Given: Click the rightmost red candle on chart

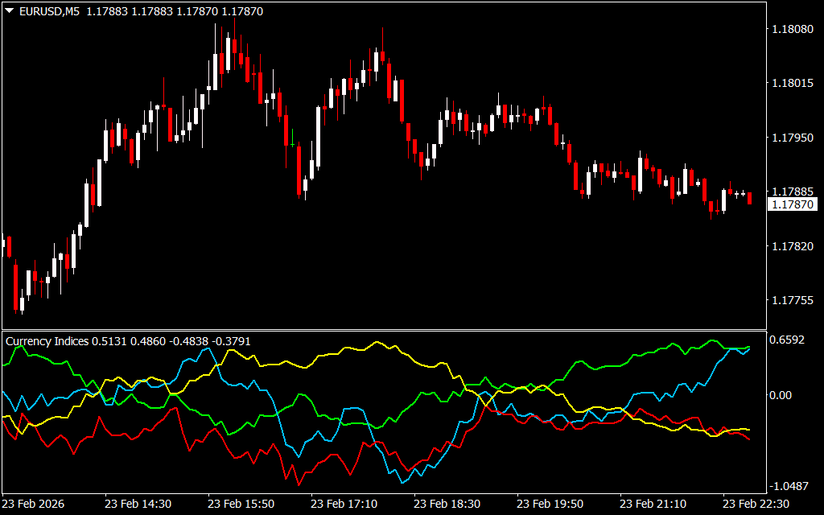Looking at the screenshot, I should (750, 198).
